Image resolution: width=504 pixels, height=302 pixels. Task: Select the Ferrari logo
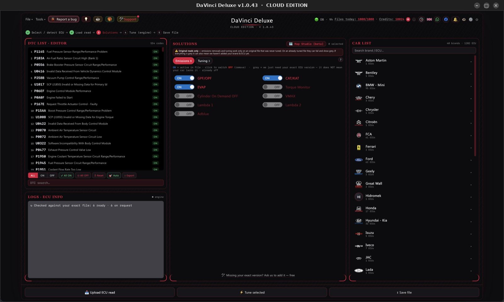pyautogui.click(x=358, y=148)
